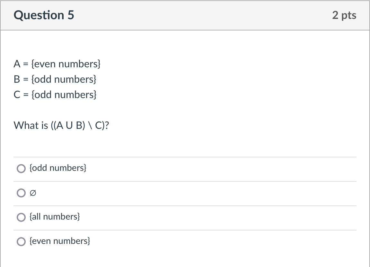Select the empty set Ø radio button
This screenshot has height=267, width=370.
tap(21, 193)
